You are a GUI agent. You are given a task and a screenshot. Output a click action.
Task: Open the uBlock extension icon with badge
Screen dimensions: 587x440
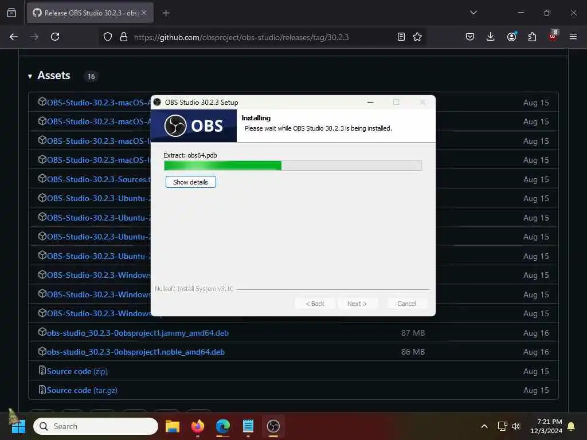553,36
